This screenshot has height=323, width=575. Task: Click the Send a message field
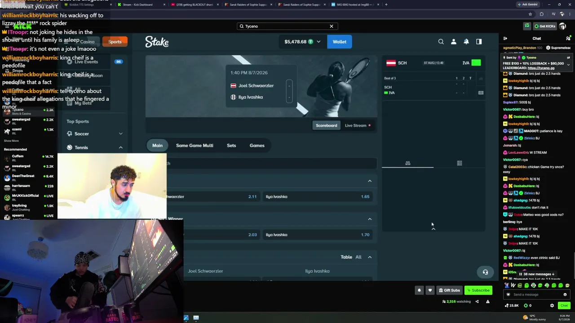click(536, 295)
